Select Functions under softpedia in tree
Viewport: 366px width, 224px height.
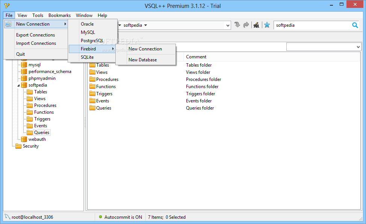coord(44,112)
